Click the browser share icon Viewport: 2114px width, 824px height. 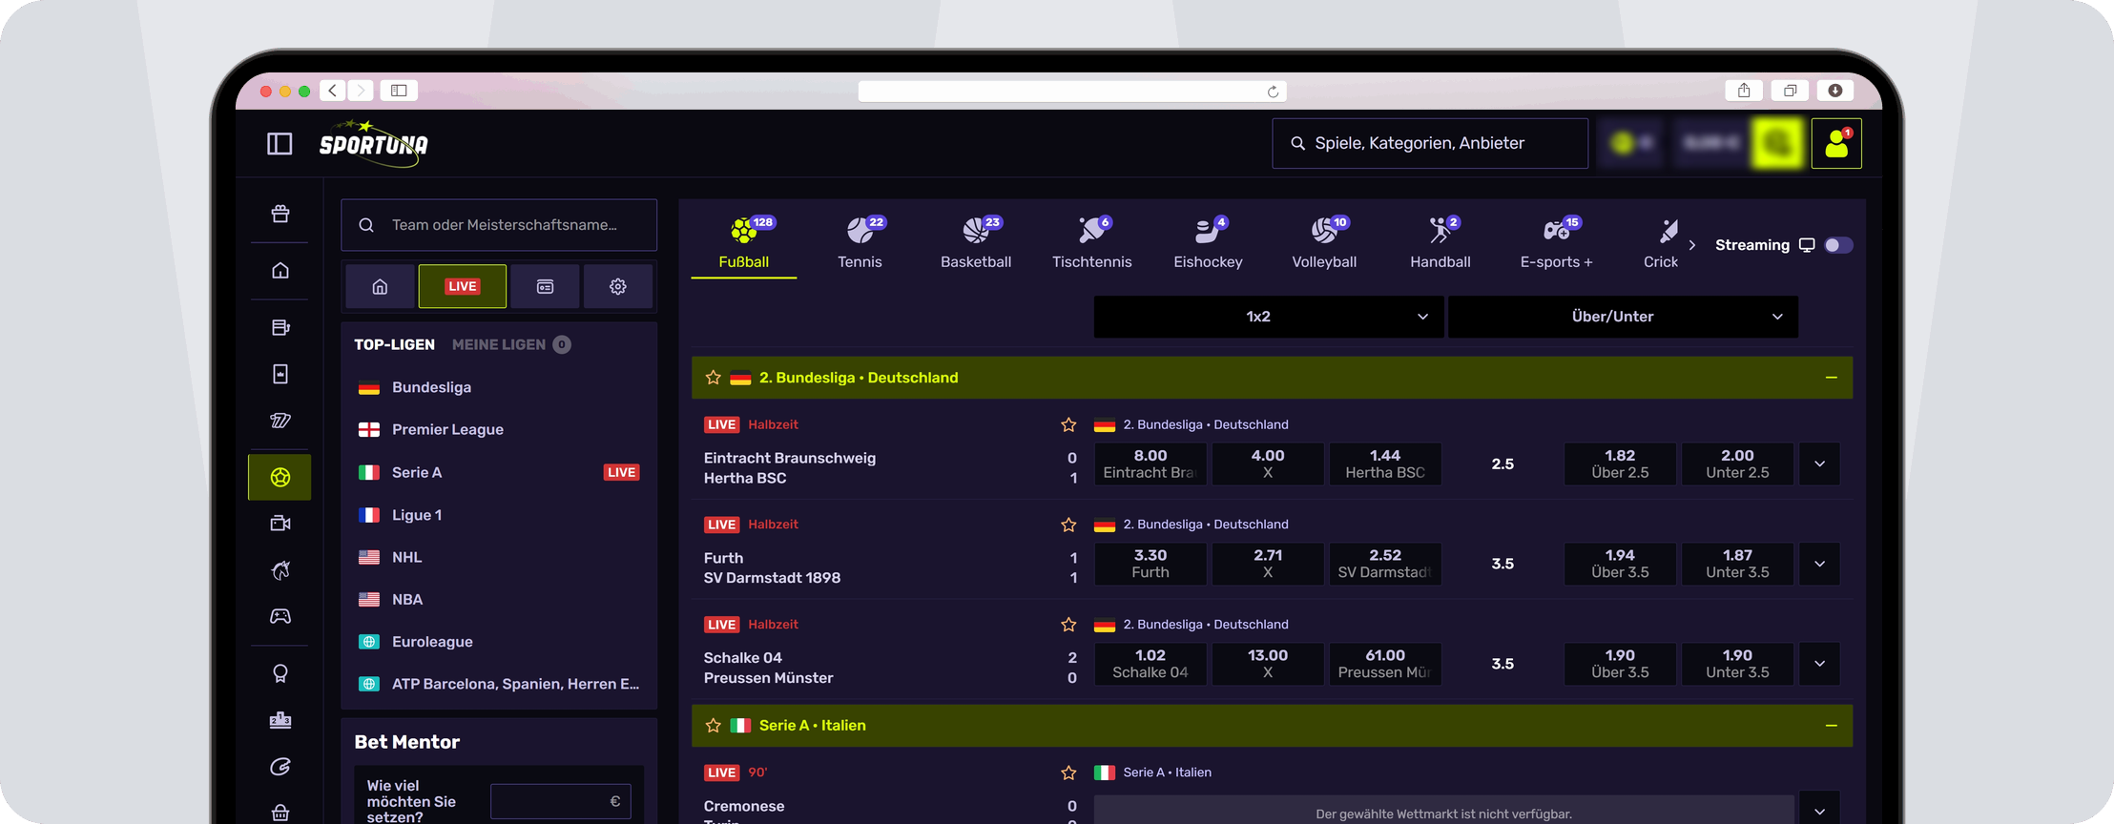[x=1744, y=91]
